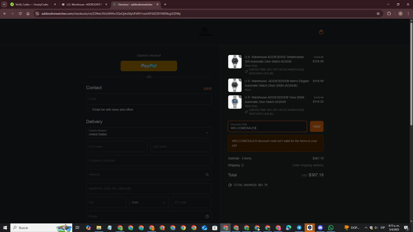Screen dimensions: 413x232
Task: Open Microsoft Store from the taskbar
Action: [215, 228]
